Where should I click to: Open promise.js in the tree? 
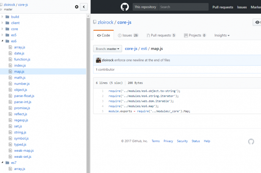(x=22, y=108)
